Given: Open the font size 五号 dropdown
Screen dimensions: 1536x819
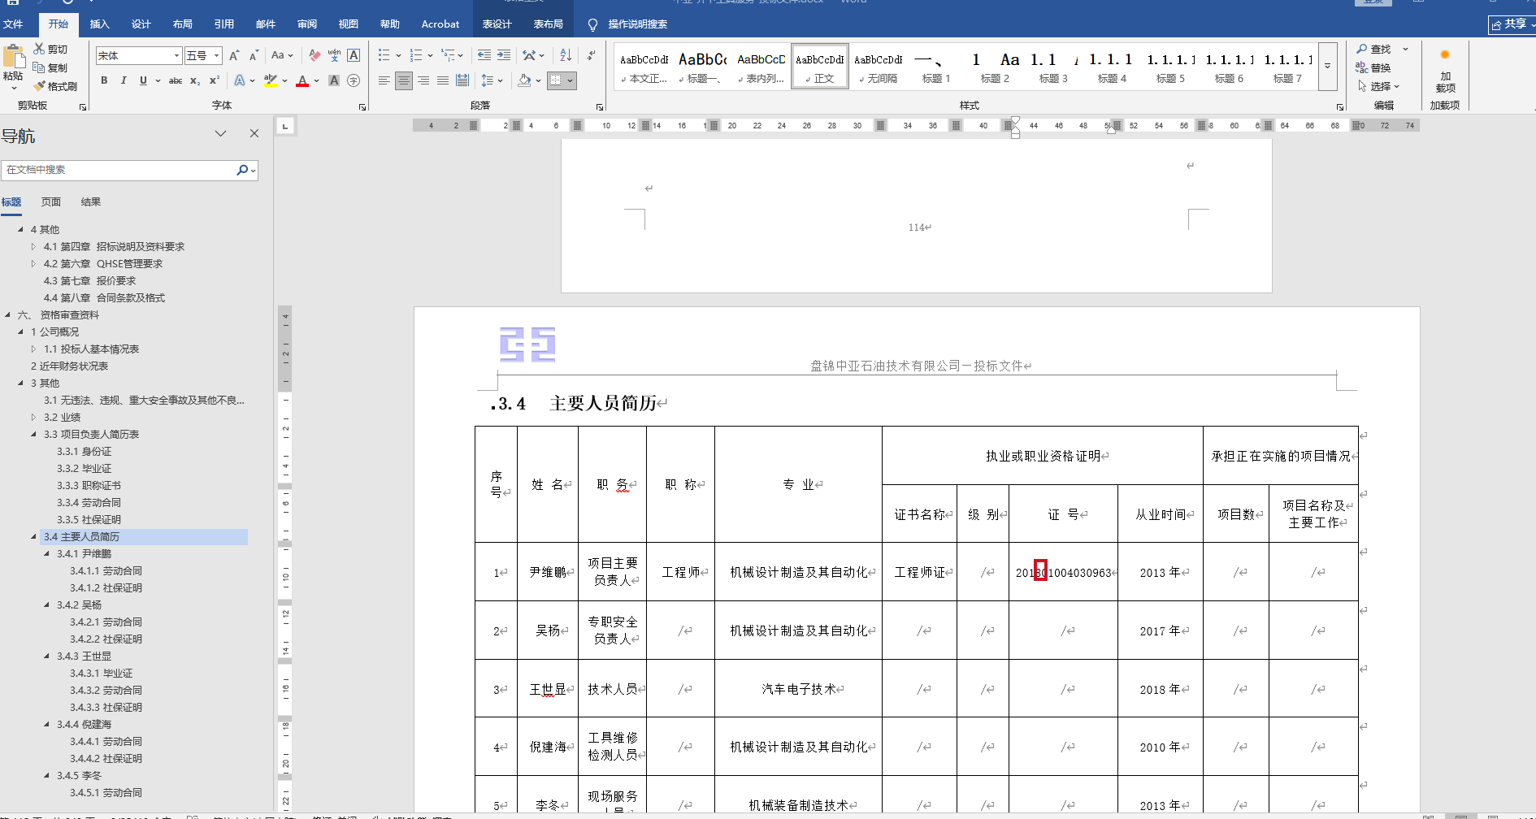Looking at the screenshot, I should click(x=217, y=55).
